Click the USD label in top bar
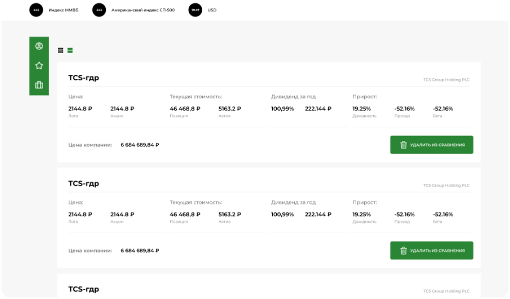This screenshot has width=510, height=299. [x=212, y=10]
